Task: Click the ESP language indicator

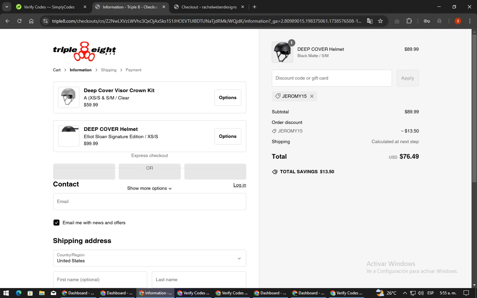Action: point(431,293)
